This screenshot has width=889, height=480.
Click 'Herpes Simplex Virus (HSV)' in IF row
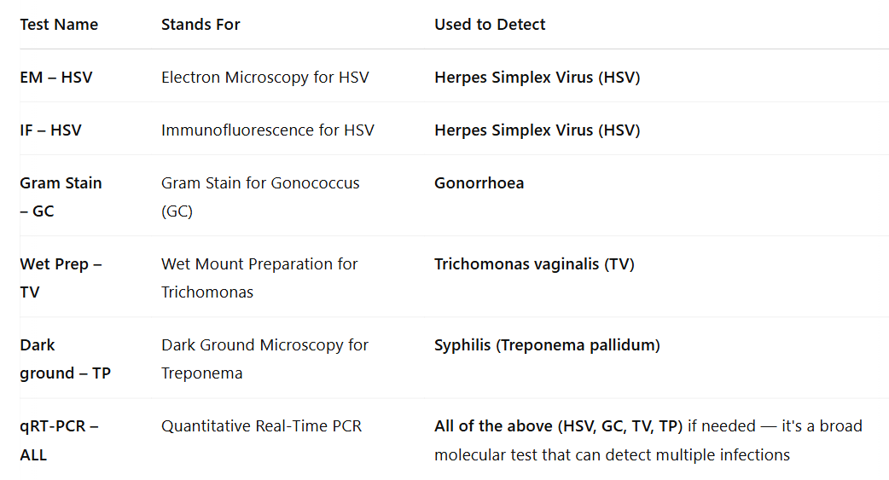click(x=537, y=130)
